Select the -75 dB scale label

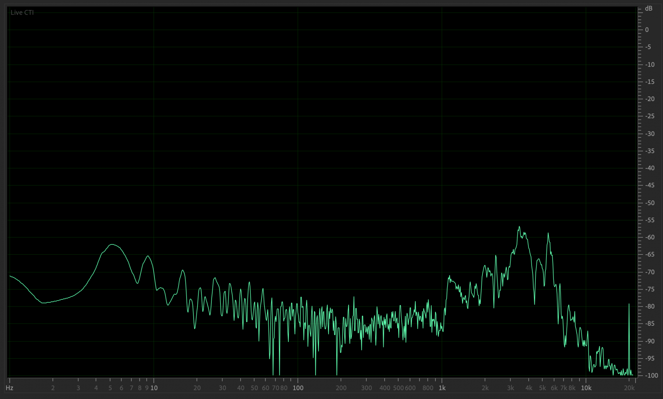(649, 289)
